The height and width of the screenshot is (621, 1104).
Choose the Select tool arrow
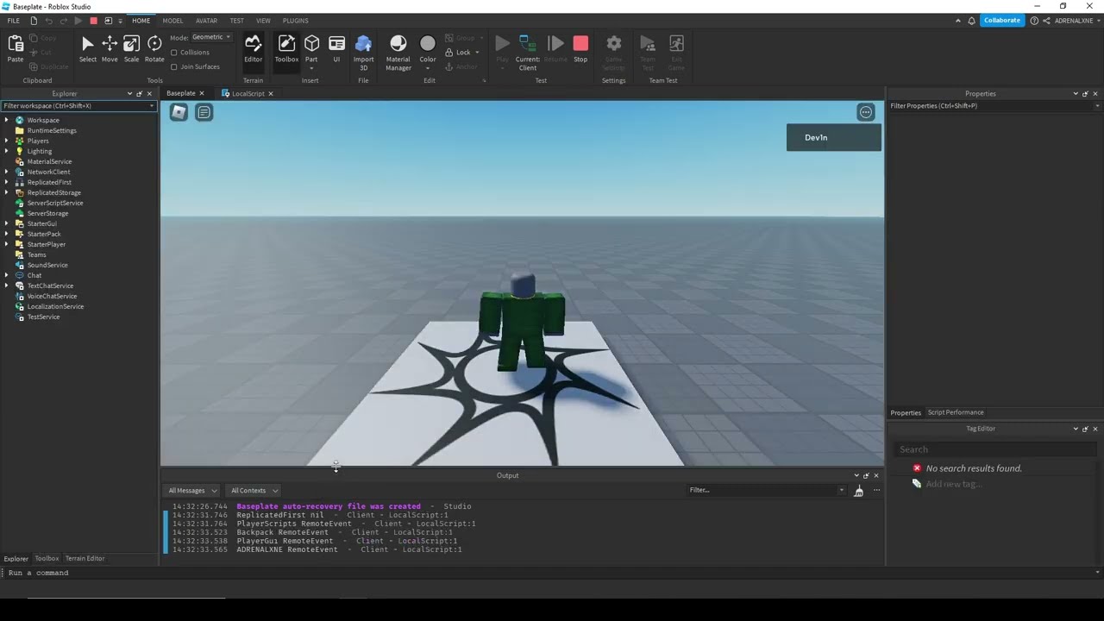[x=88, y=48]
